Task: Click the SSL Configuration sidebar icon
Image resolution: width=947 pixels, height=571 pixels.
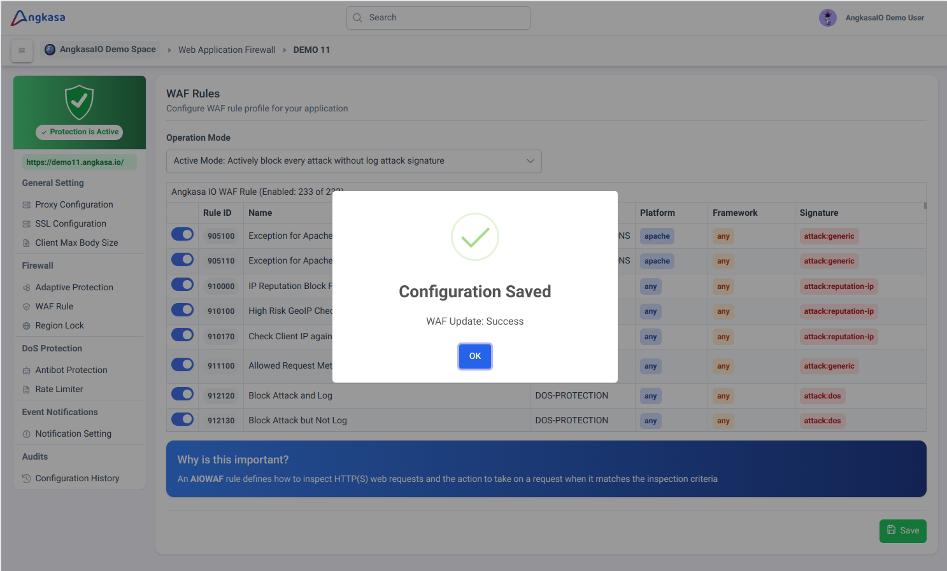Action: click(26, 224)
